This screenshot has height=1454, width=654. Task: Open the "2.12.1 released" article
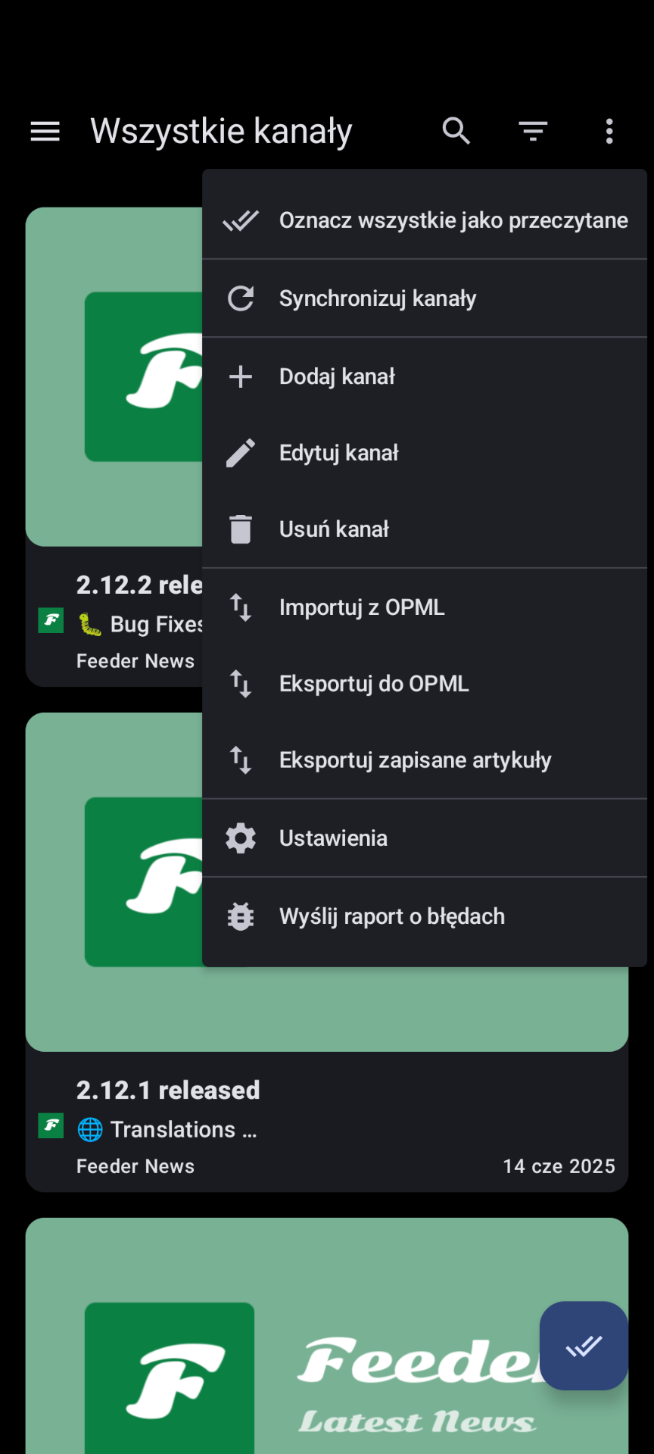pos(168,1090)
